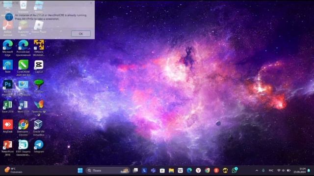This screenshot has width=314, height=176.
Task: Open the blue L app on taskbar
Action: tap(144, 171)
